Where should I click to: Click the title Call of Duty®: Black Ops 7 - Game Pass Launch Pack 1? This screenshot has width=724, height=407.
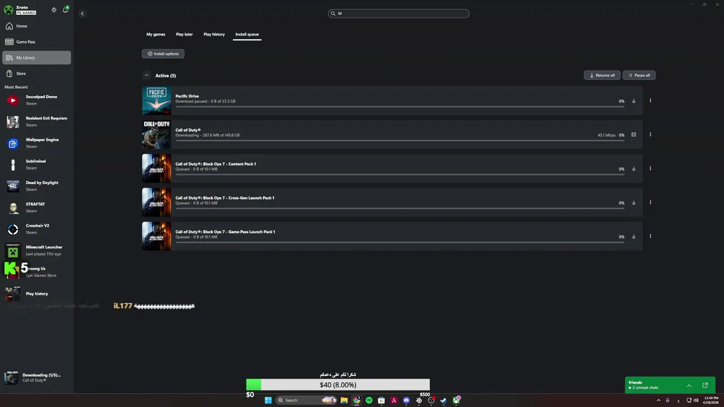[225, 232]
